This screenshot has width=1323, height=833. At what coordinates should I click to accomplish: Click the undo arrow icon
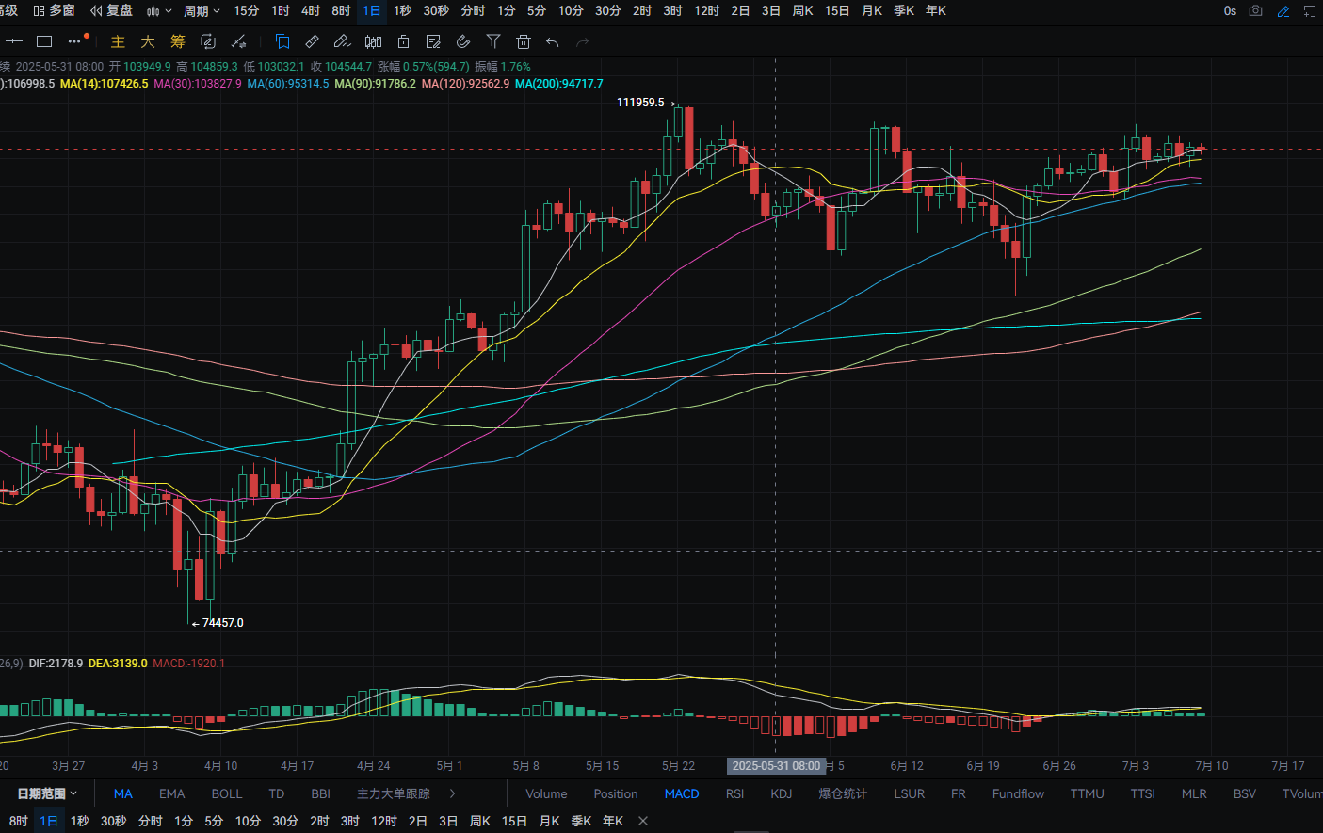coord(553,41)
